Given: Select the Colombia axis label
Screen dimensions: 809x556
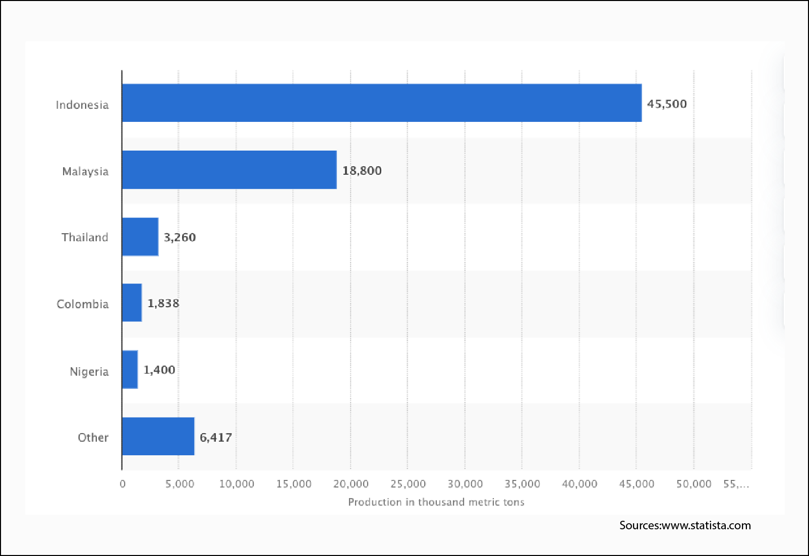Looking at the screenshot, I should click(83, 304).
